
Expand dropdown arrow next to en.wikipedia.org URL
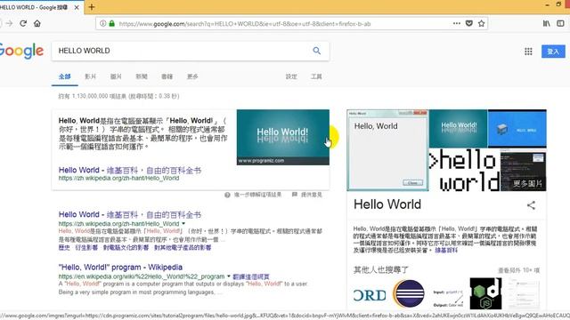[229, 276]
